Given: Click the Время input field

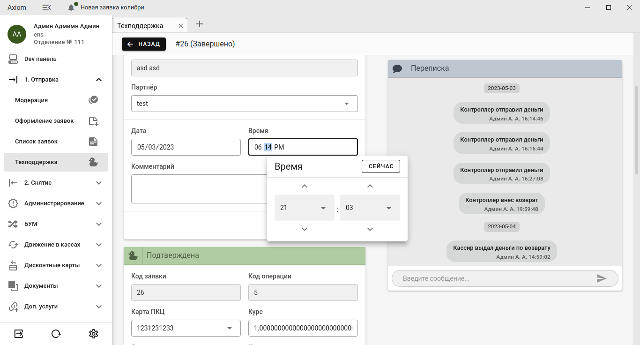Looking at the screenshot, I should [x=303, y=147].
